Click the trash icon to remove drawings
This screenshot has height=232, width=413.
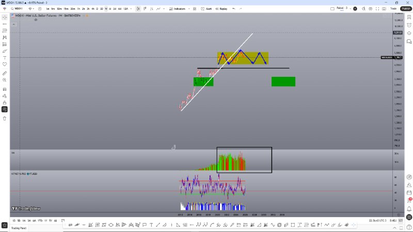click(5, 118)
